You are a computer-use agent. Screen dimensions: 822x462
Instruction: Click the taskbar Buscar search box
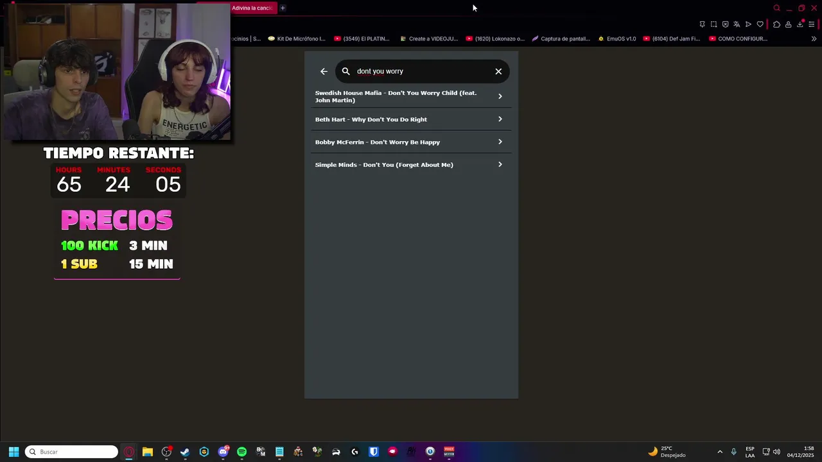[x=71, y=452]
